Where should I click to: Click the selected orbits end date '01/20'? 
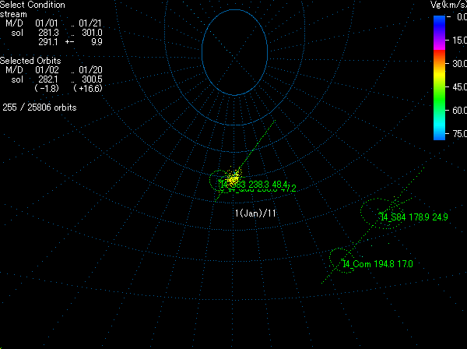[90, 70]
